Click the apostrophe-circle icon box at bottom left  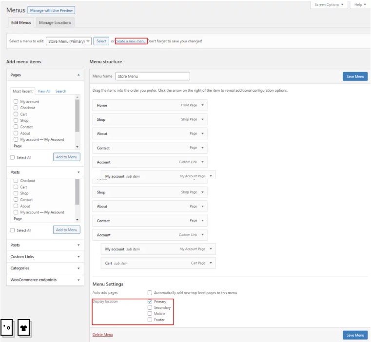coord(7,328)
